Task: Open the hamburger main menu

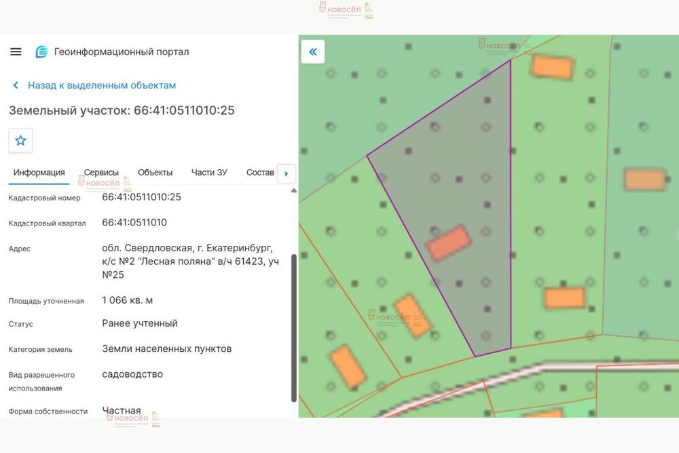Action: click(16, 52)
